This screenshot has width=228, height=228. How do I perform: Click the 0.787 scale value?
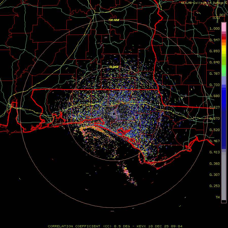pos(215,73)
